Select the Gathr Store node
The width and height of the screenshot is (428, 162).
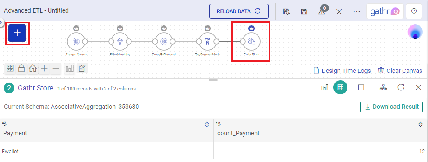pos(251,41)
